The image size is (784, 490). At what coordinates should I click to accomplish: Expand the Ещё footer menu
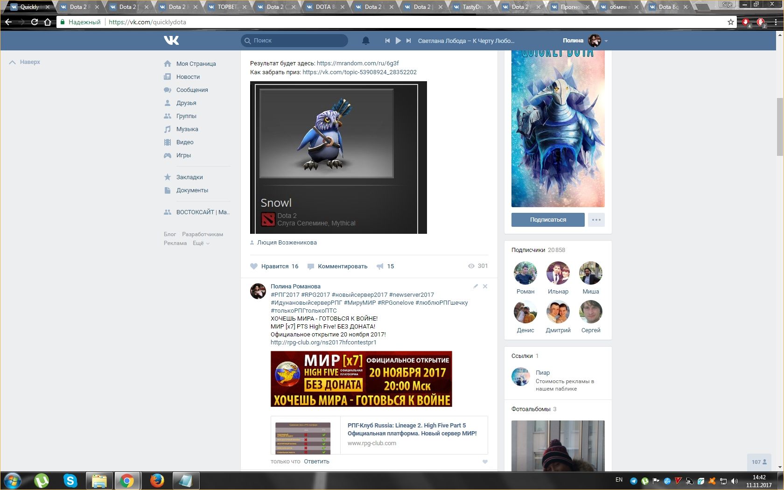[201, 243]
